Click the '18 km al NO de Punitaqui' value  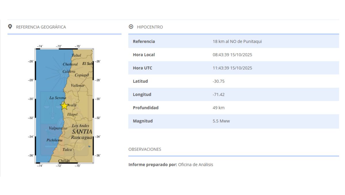[x=237, y=41]
